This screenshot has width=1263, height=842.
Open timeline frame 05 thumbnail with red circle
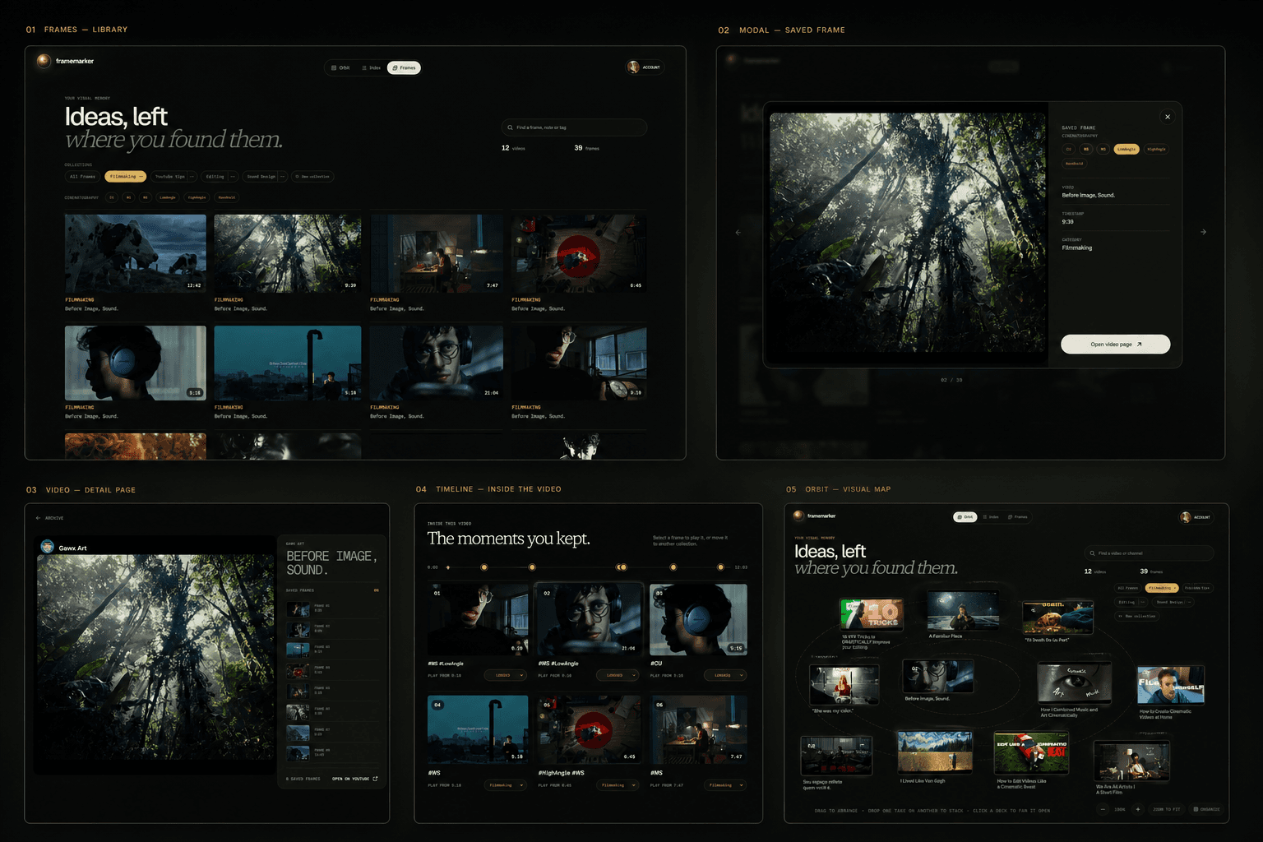[x=589, y=729]
